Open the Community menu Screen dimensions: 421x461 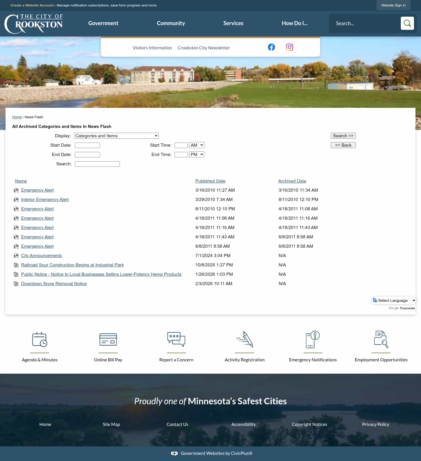coord(171,23)
